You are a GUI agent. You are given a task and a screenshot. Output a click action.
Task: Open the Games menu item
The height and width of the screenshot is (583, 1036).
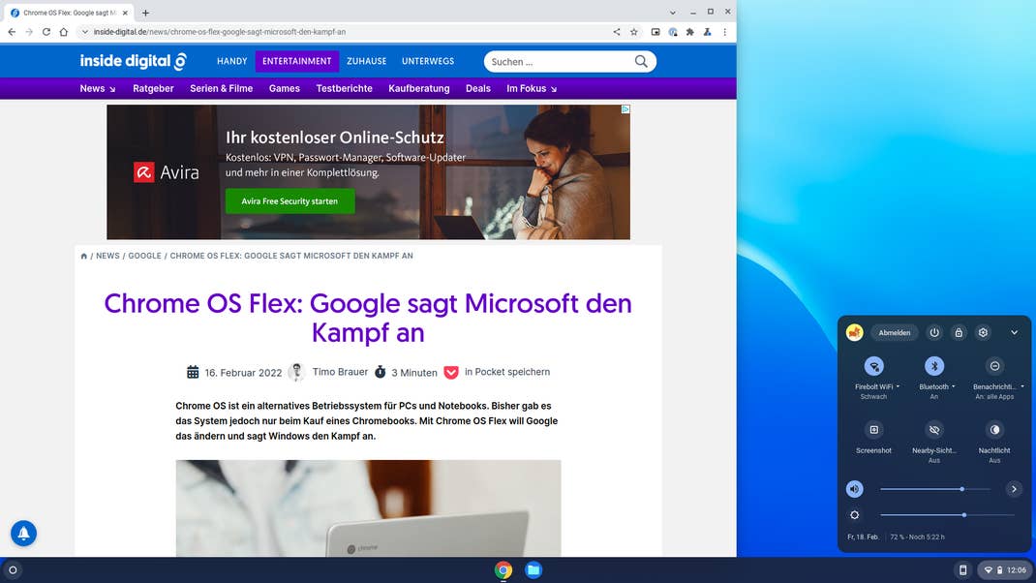(x=284, y=88)
